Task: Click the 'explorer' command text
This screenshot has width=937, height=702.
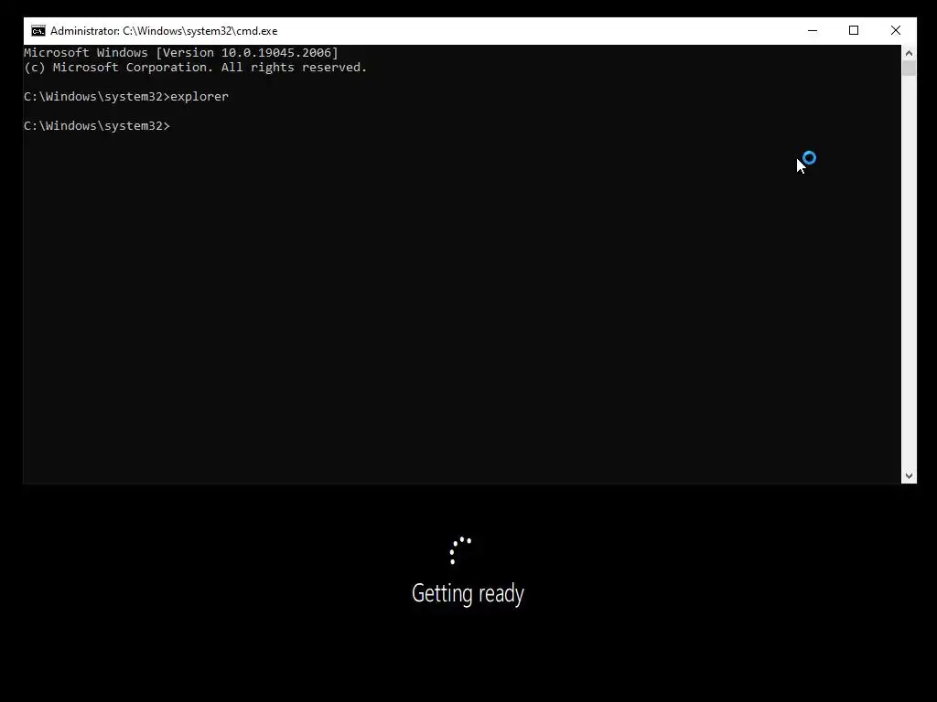Action: (199, 97)
